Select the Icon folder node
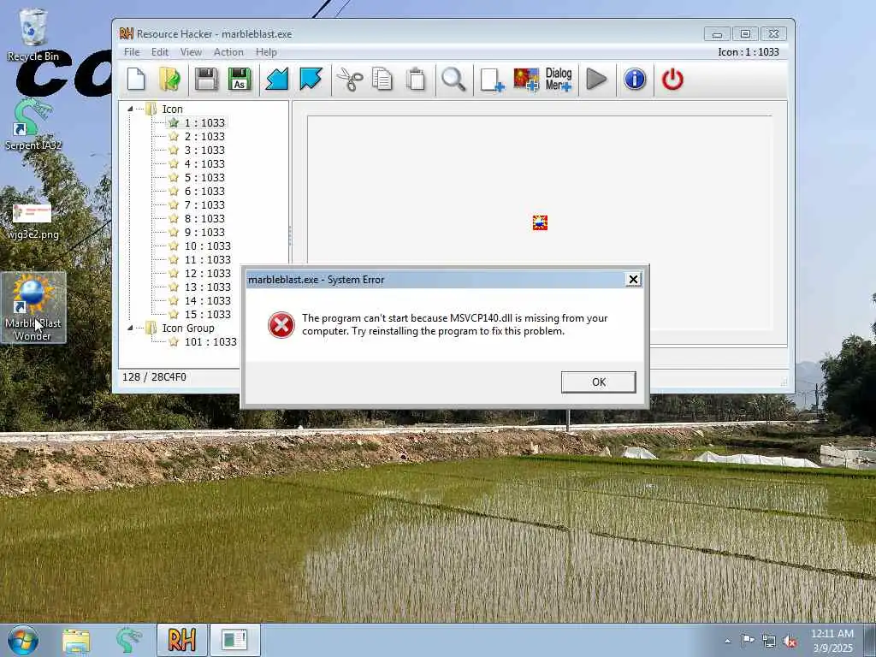This screenshot has width=876, height=657. [x=172, y=109]
